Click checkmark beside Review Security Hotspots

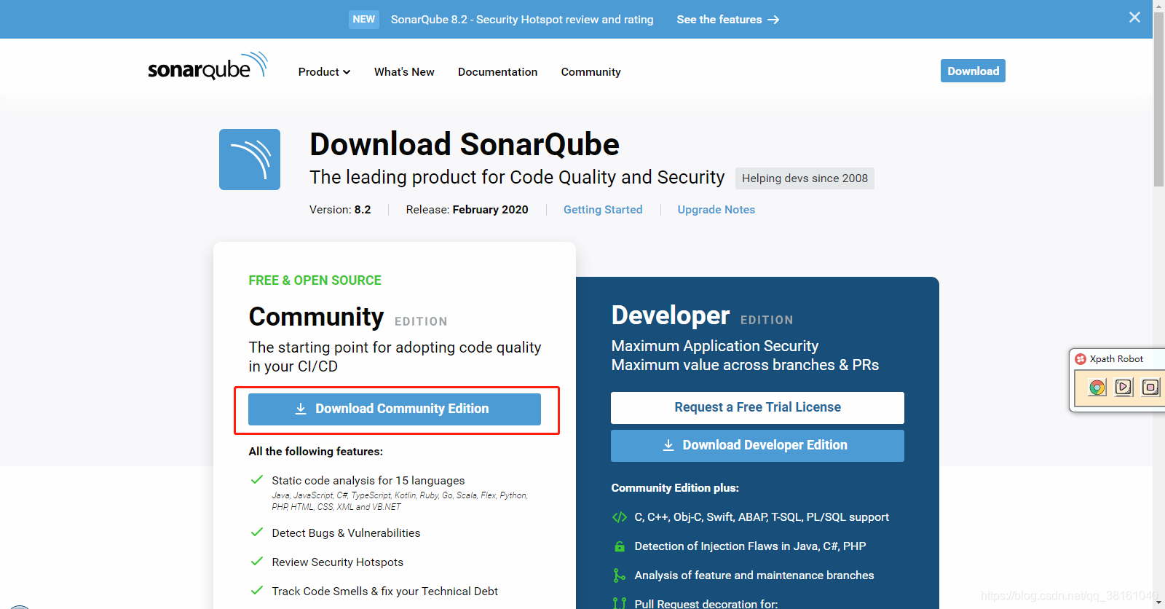[x=256, y=562]
